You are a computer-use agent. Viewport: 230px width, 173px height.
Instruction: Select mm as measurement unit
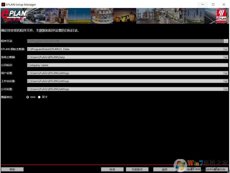pos(28,97)
